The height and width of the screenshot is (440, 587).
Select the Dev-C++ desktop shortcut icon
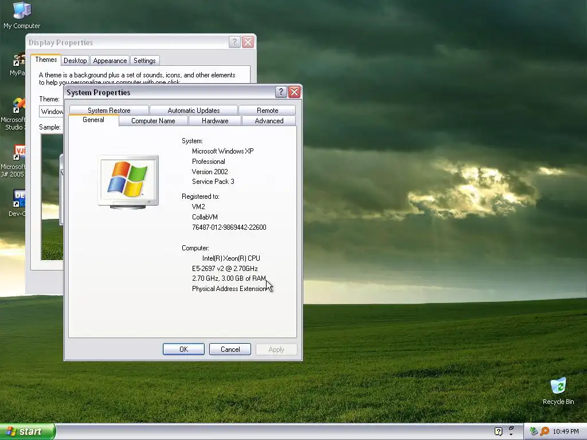[x=17, y=203]
